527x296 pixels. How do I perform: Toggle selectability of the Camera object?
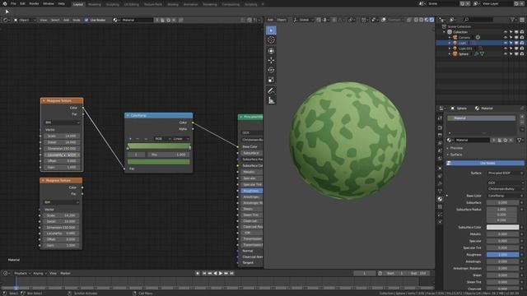tap(511, 37)
